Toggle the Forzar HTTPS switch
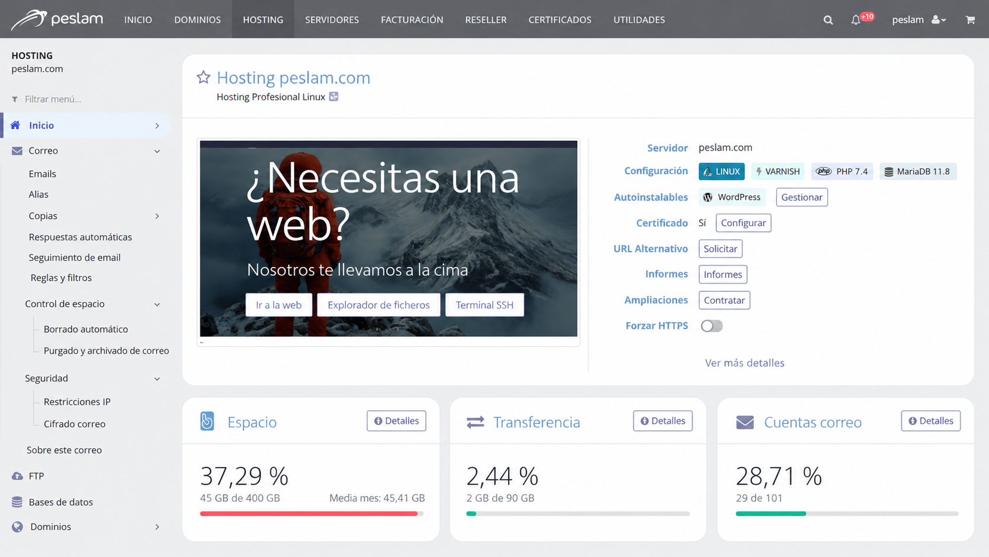 [x=712, y=326]
